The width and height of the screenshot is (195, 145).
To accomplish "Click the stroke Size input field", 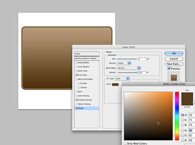I will point(142,59).
